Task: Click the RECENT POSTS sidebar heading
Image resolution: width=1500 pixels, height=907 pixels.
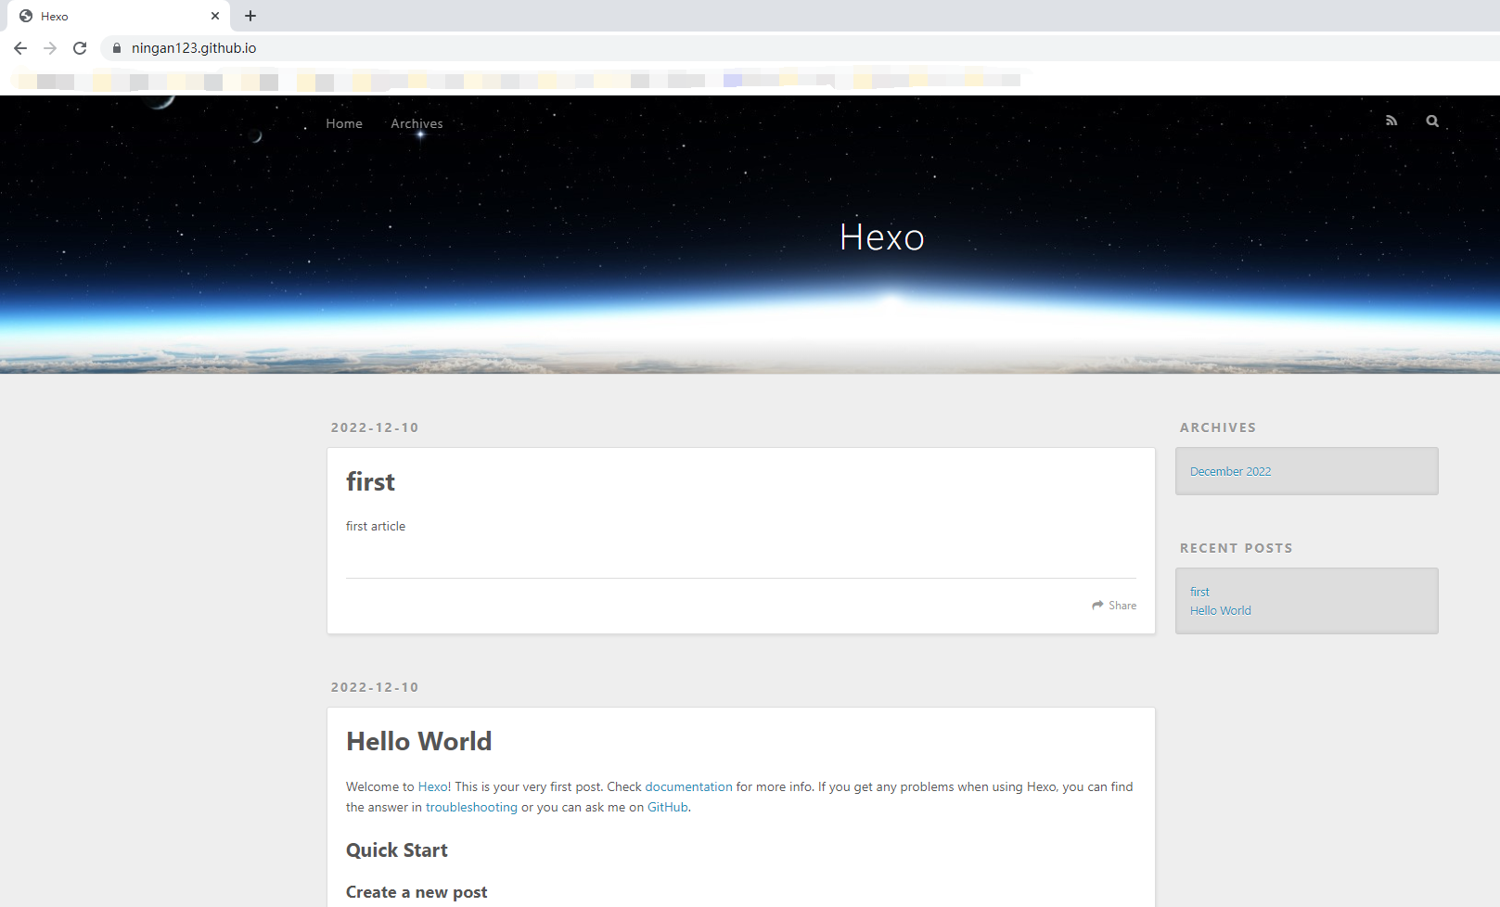Action: pos(1237,548)
